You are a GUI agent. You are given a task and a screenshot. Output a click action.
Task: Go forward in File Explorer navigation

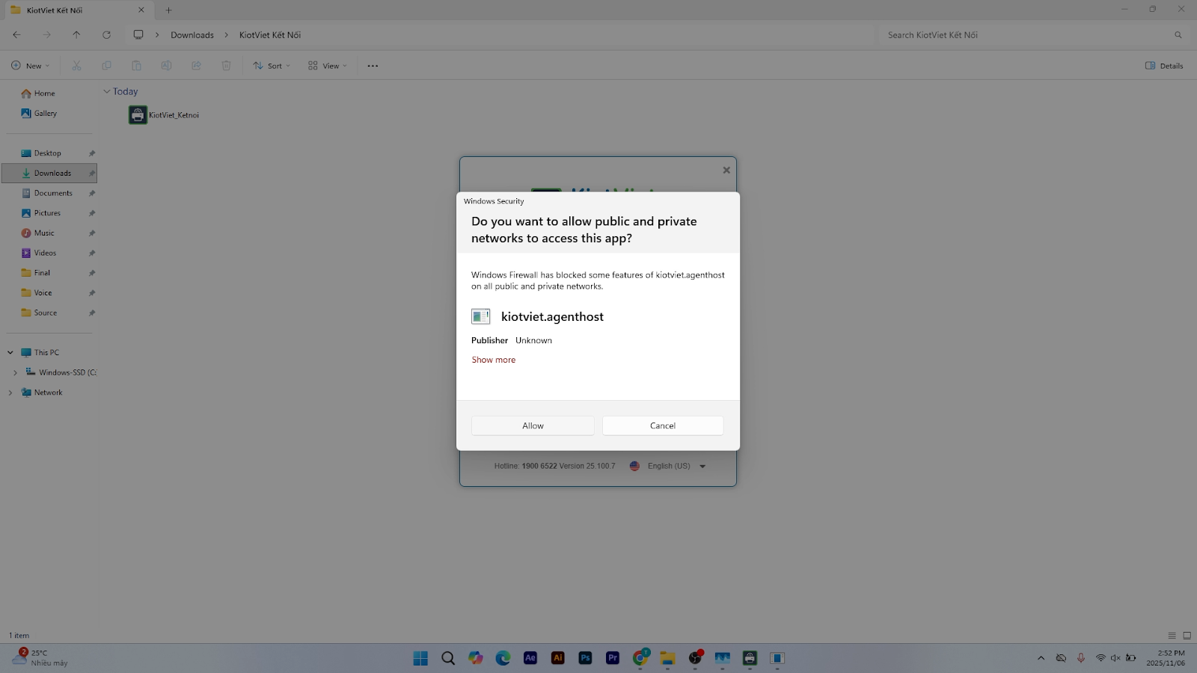pyautogui.click(x=46, y=35)
